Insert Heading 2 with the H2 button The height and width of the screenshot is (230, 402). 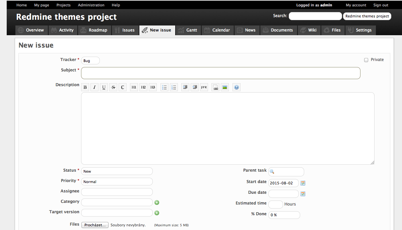tap(143, 88)
